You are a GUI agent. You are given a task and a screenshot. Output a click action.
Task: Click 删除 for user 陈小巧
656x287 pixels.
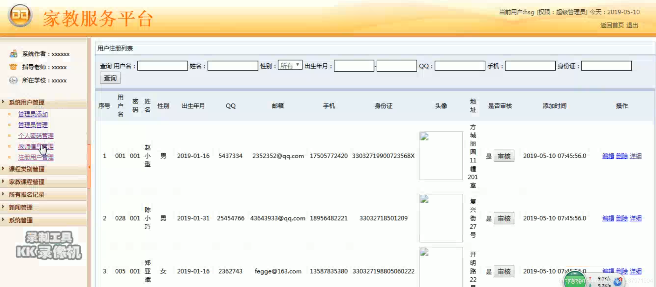[622, 218]
